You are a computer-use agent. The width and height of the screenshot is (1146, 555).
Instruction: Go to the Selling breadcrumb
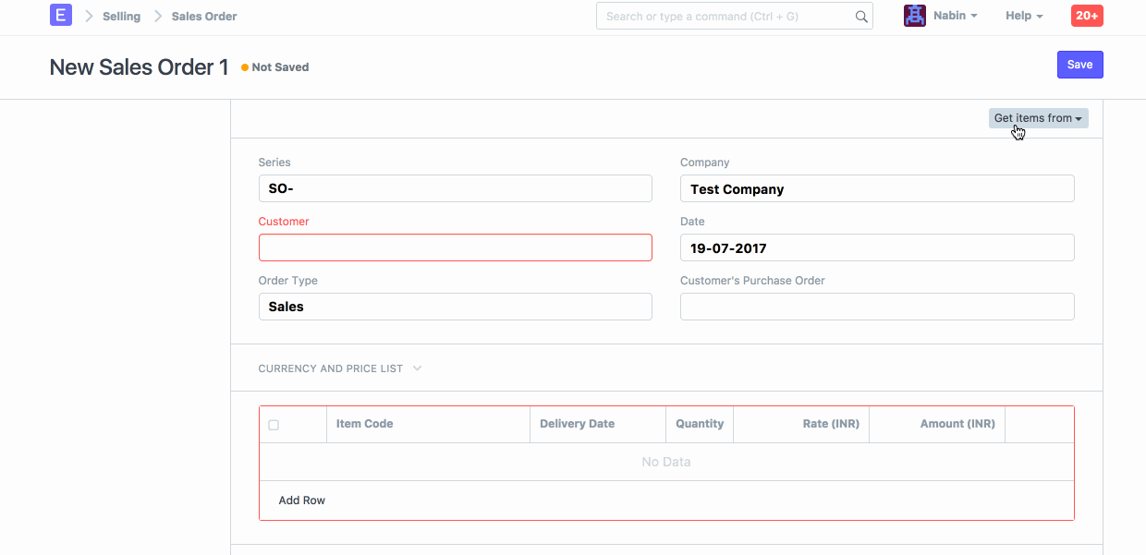point(121,17)
